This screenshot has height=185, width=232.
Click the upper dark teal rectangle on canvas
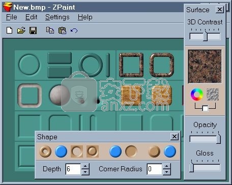tap(60, 58)
